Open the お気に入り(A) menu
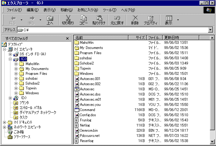 tap(88, 10)
